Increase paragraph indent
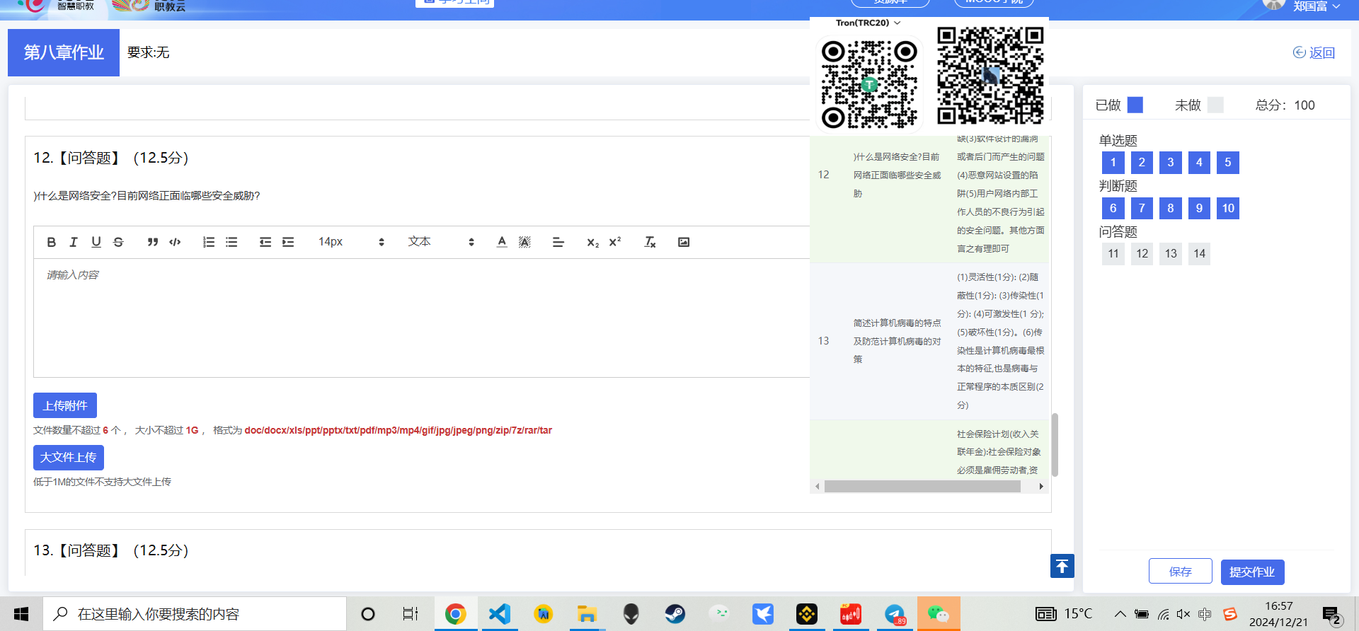The width and height of the screenshot is (1359, 631). click(x=288, y=242)
